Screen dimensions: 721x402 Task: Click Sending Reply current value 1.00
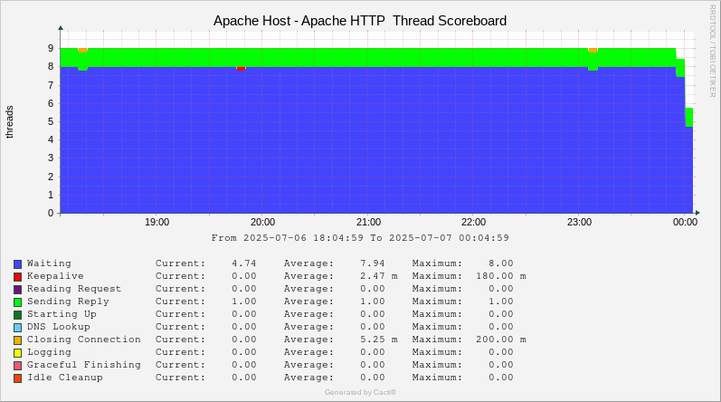(243, 301)
